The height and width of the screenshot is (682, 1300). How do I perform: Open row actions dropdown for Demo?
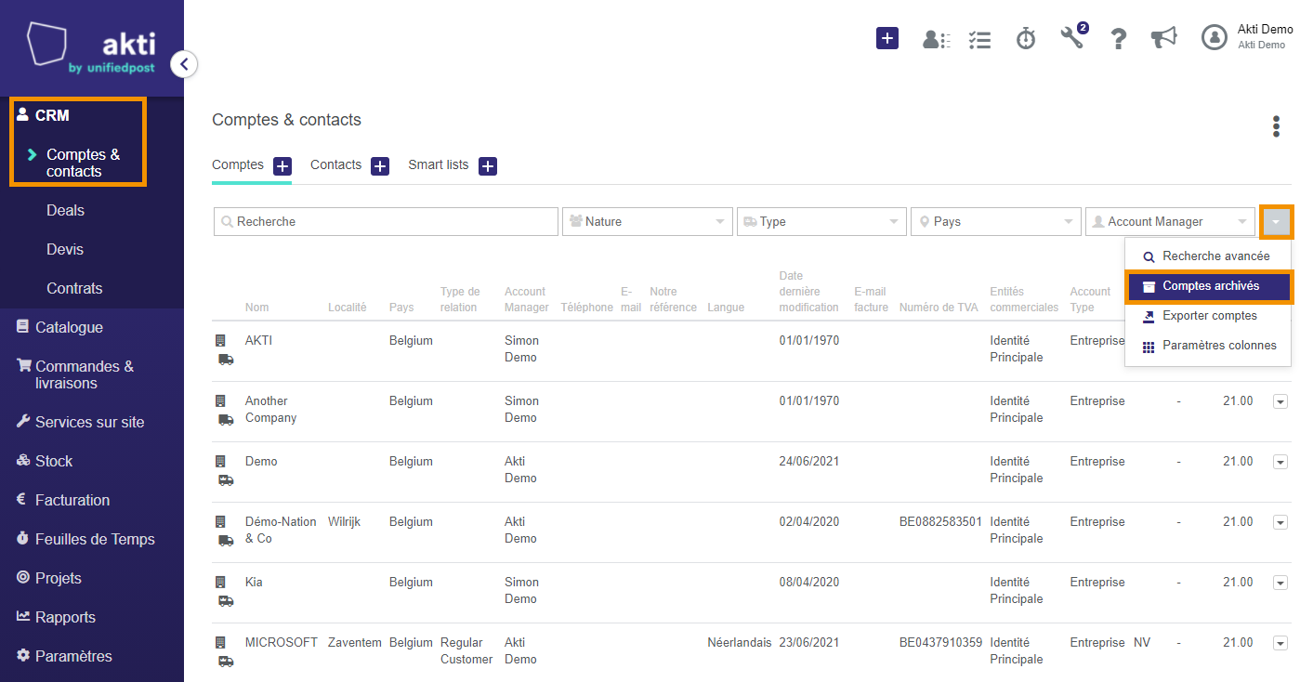[x=1280, y=462]
